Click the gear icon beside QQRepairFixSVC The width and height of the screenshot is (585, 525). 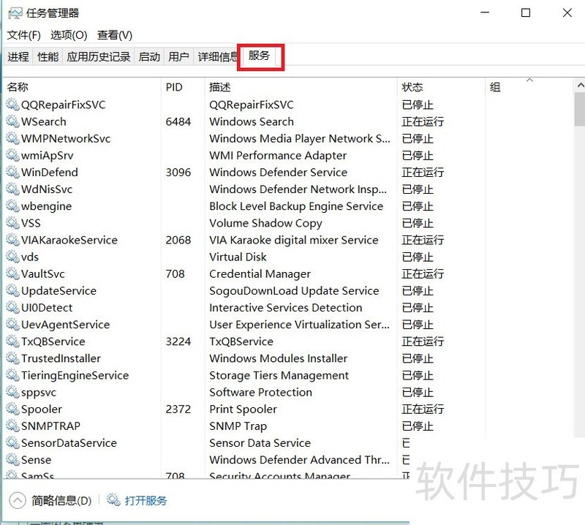[12, 105]
